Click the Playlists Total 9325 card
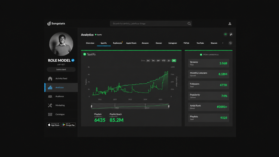 coord(208,118)
